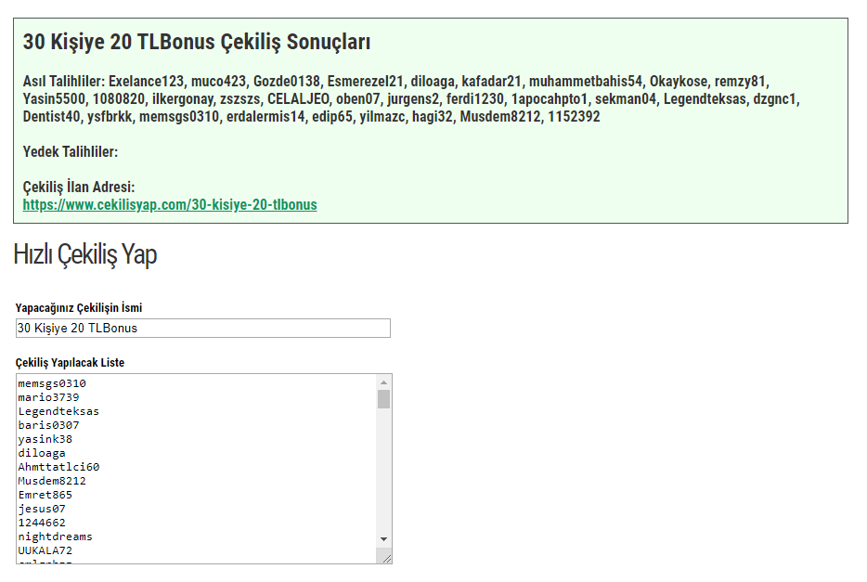Place cursor on 'mario3739' list entry
This screenshot has width=867, height=582.
(48, 397)
